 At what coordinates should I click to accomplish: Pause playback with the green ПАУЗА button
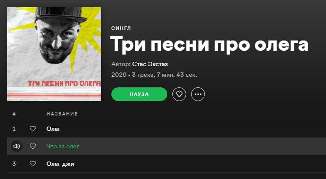pos(139,94)
